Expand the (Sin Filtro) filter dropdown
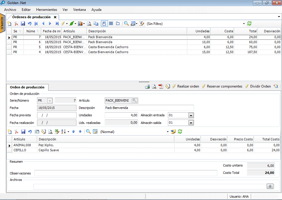 point(244,24)
